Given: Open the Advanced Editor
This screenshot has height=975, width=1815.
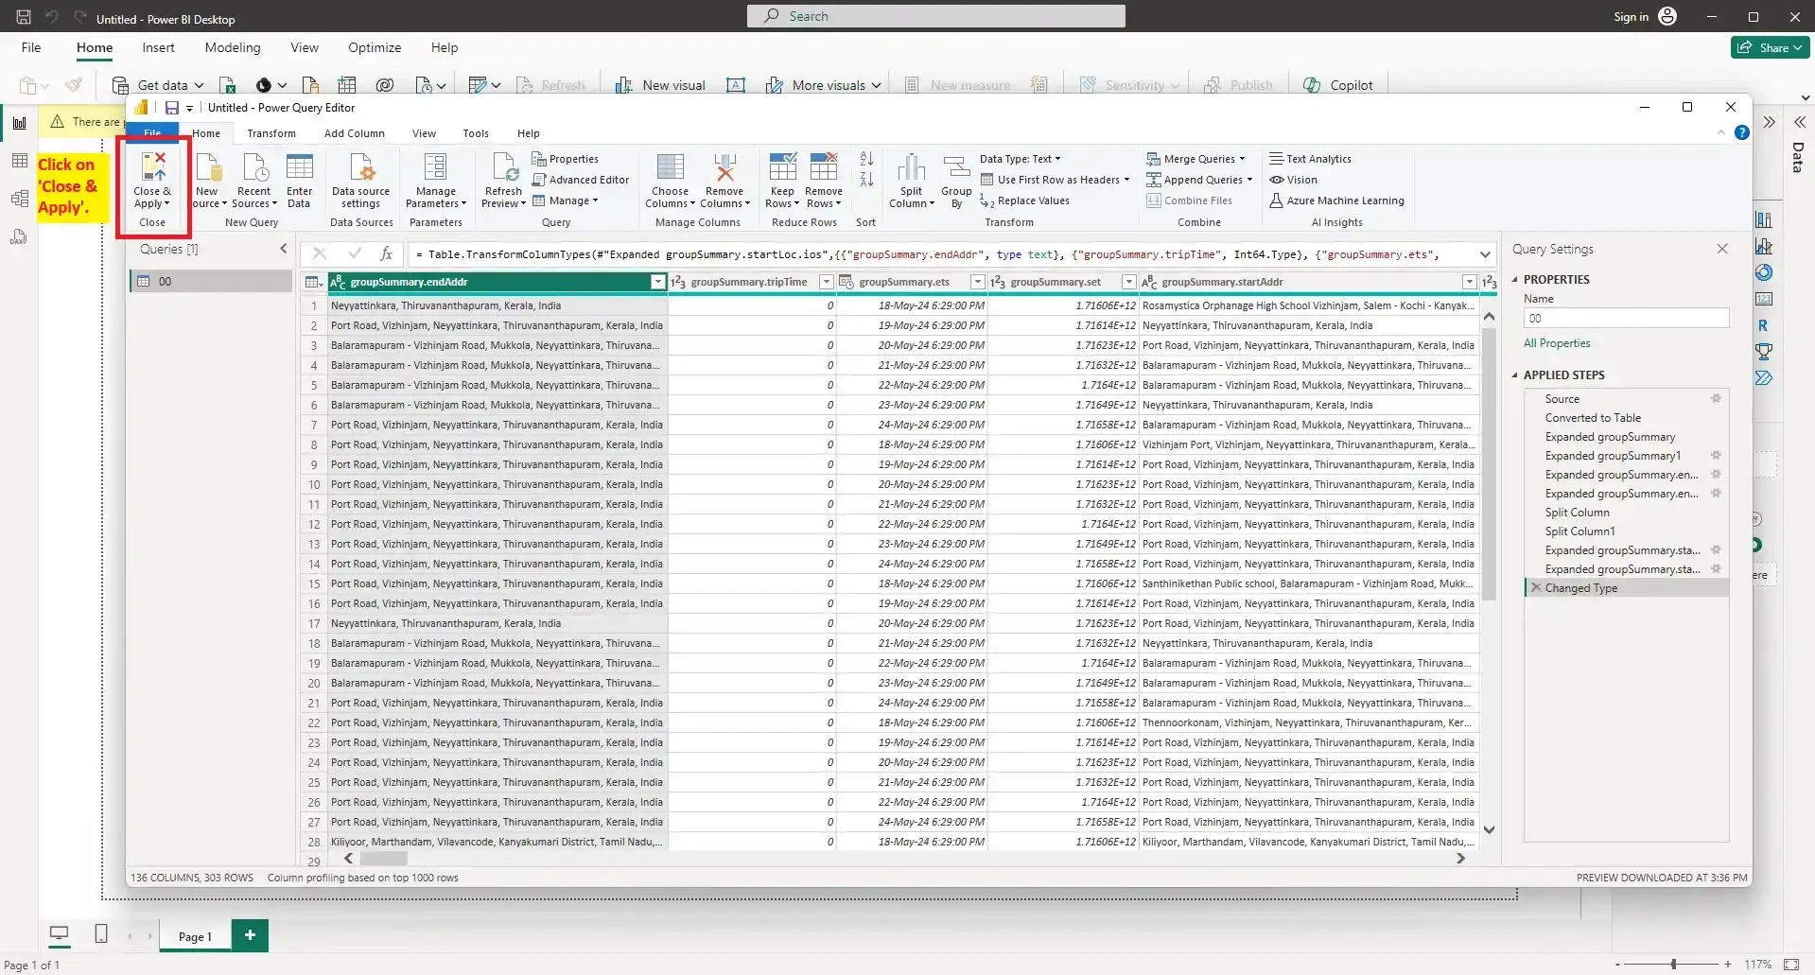Looking at the screenshot, I should click(581, 179).
